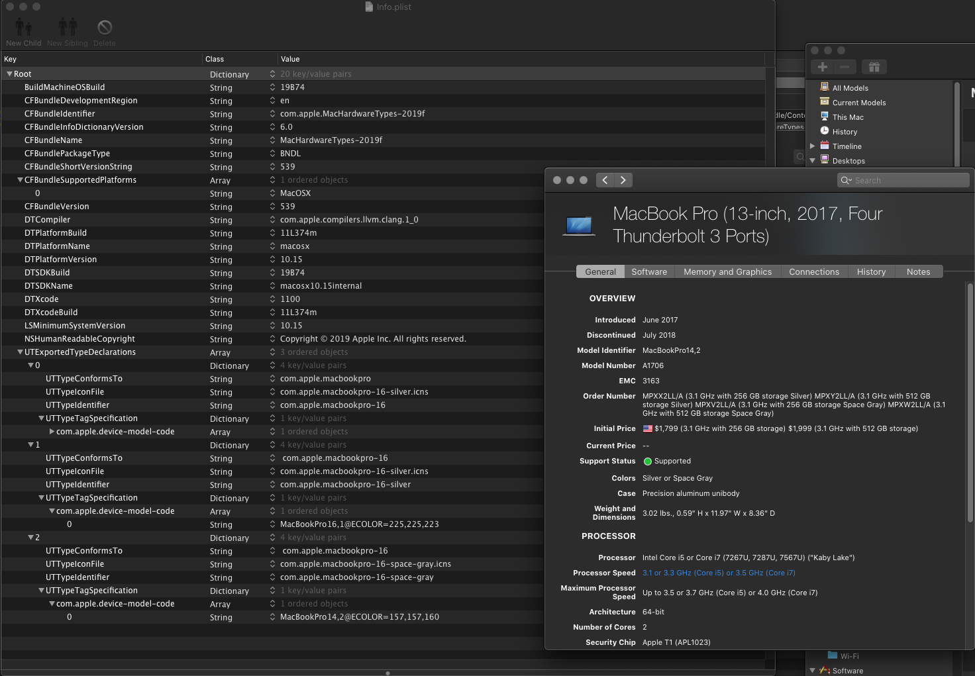Click the vertical scrollbar of the details window
The height and width of the screenshot is (676, 975).
[970, 403]
